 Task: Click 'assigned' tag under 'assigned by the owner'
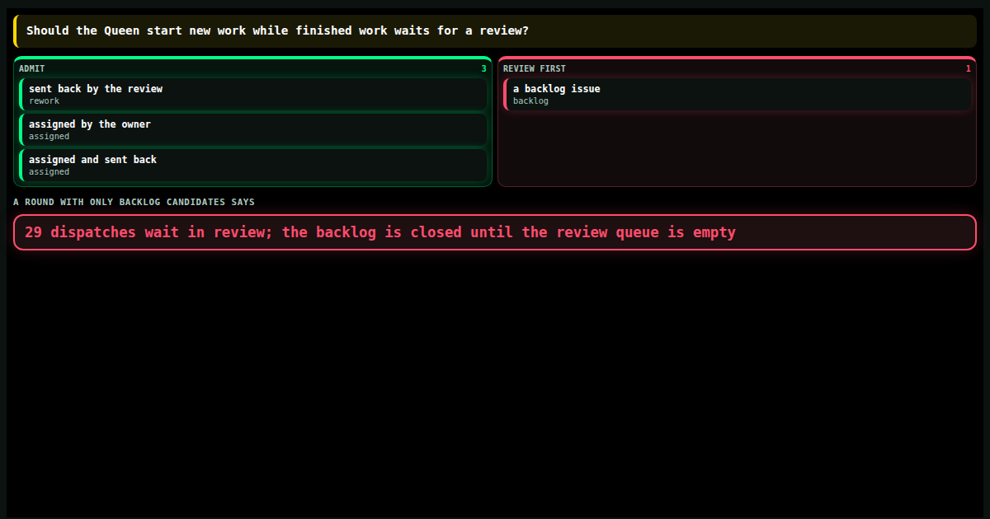tap(49, 137)
